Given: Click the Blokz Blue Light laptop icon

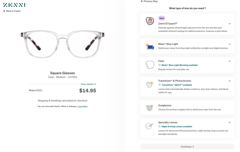Looking at the screenshot, I should pos(150,46).
